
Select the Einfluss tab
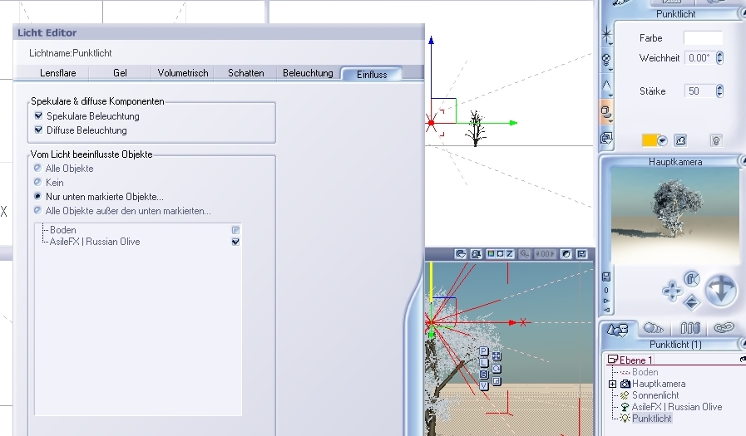[x=372, y=74]
